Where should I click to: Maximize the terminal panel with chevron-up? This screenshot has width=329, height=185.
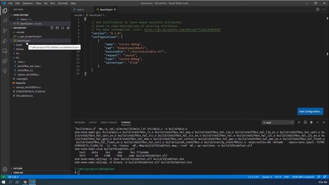(318, 122)
